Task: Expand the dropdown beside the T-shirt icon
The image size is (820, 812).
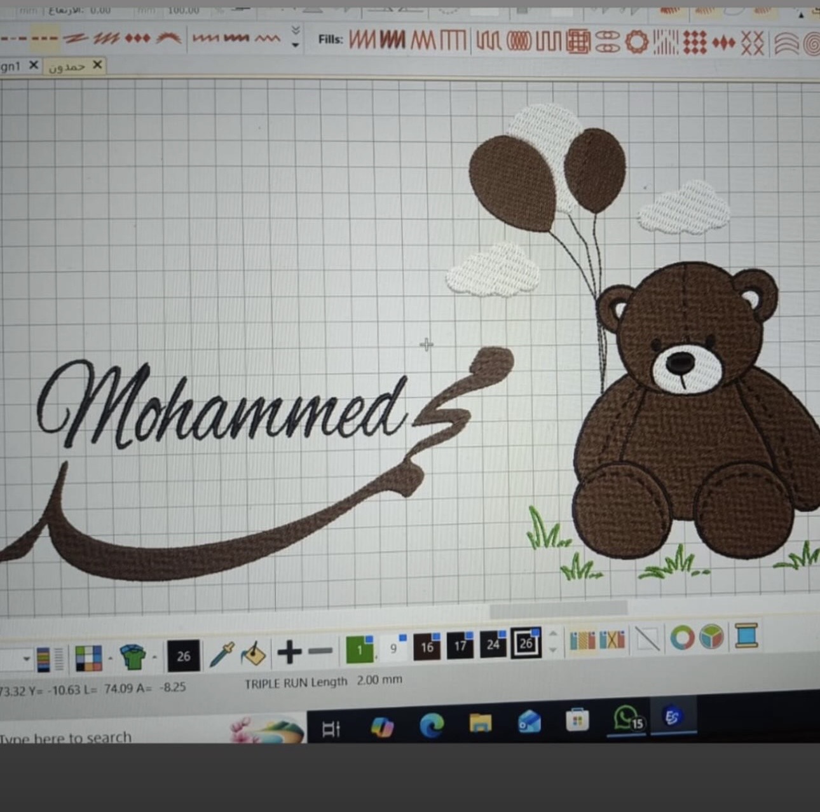Action: click(x=154, y=656)
